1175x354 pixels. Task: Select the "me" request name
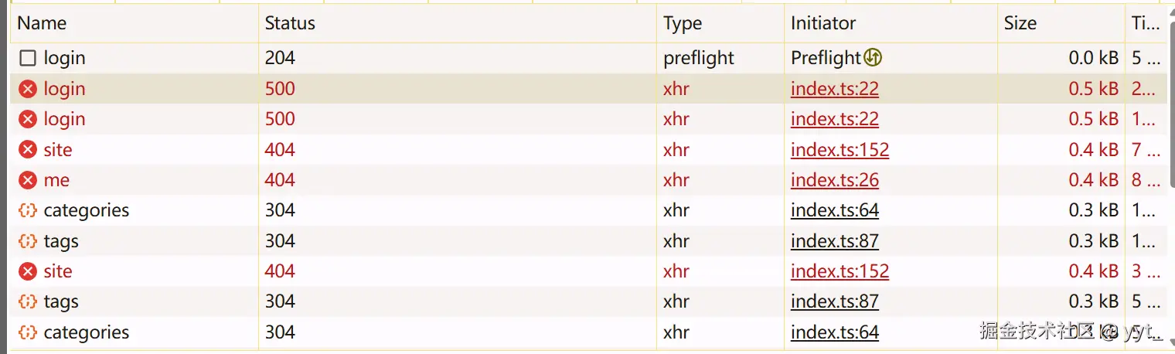pos(56,180)
